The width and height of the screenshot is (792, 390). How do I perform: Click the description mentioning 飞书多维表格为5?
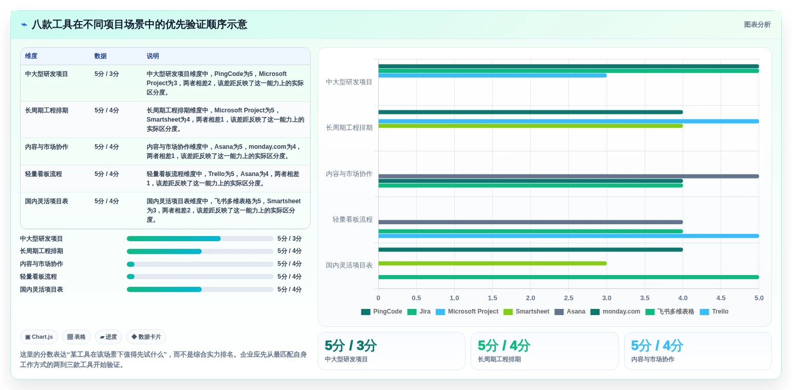pyautogui.click(x=225, y=210)
